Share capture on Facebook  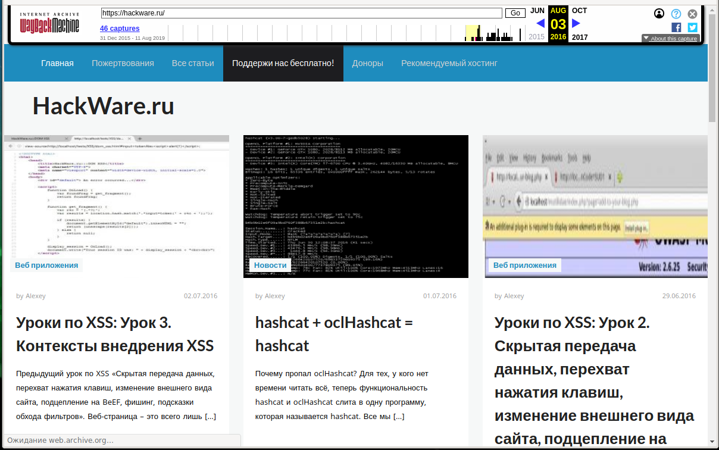click(676, 27)
